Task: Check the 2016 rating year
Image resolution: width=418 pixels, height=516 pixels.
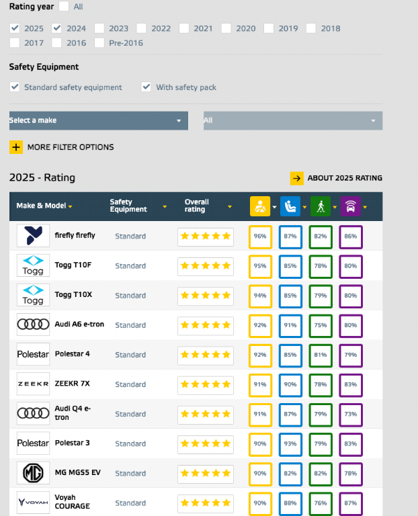Action: tap(56, 43)
